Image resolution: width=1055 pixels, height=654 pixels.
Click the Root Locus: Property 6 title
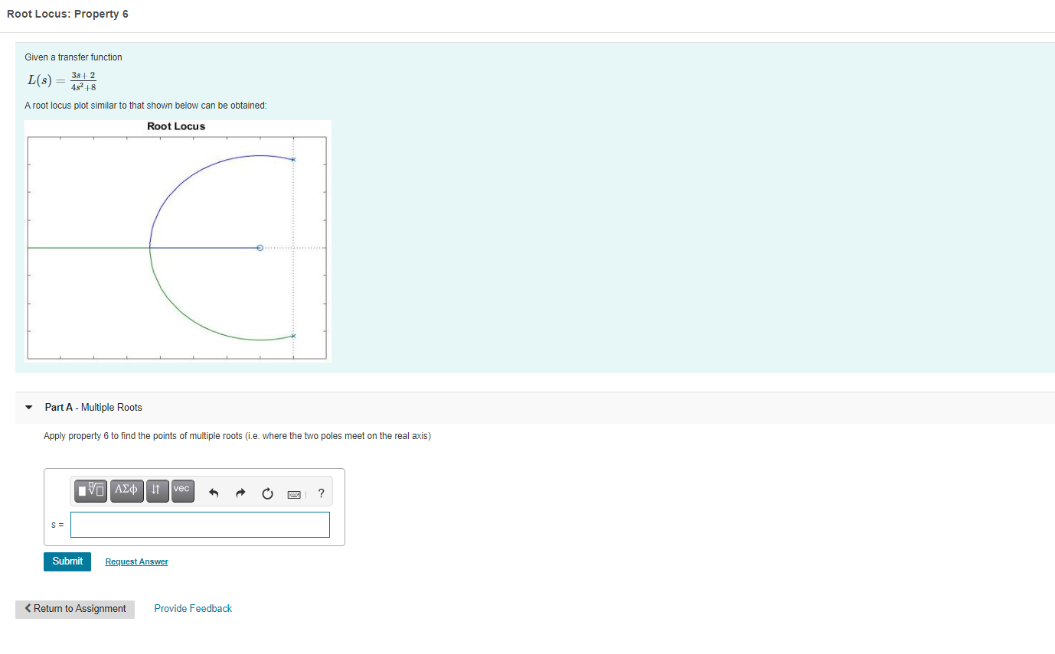(67, 15)
